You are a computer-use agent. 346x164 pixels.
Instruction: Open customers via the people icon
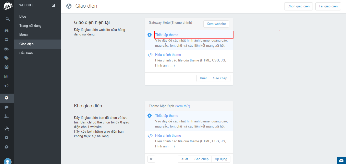7,67
